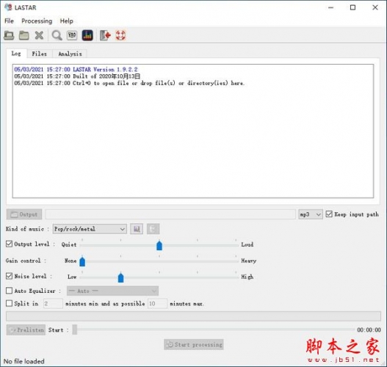Image resolution: width=387 pixels, height=367 pixels.
Task: Click the Split maximum minutes field
Action: [157, 304]
